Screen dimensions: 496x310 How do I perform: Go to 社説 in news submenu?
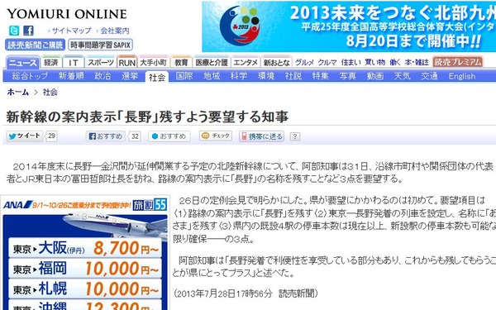click(x=293, y=76)
